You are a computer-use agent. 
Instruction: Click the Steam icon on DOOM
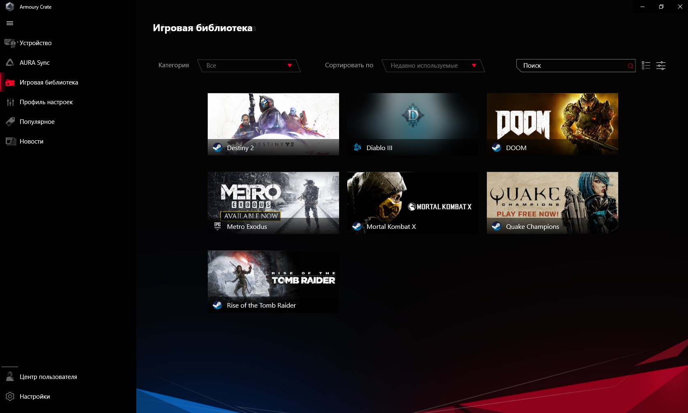click(496, 148)
